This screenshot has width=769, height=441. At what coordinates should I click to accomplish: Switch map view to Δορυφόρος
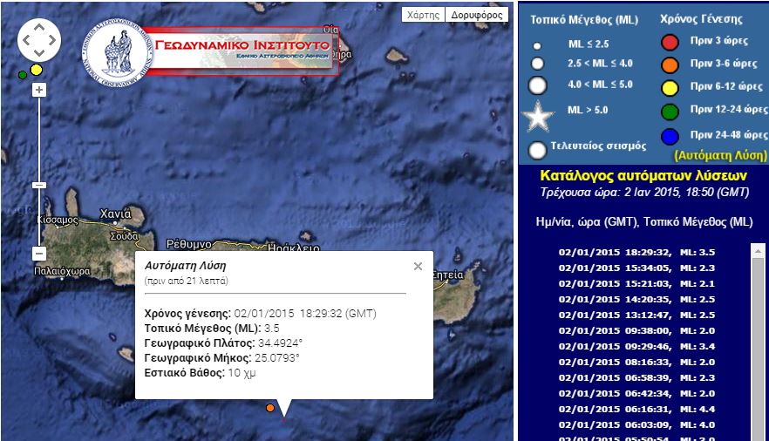(478, 15)
